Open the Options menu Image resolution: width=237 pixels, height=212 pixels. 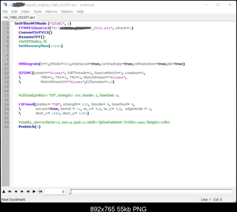67,12
